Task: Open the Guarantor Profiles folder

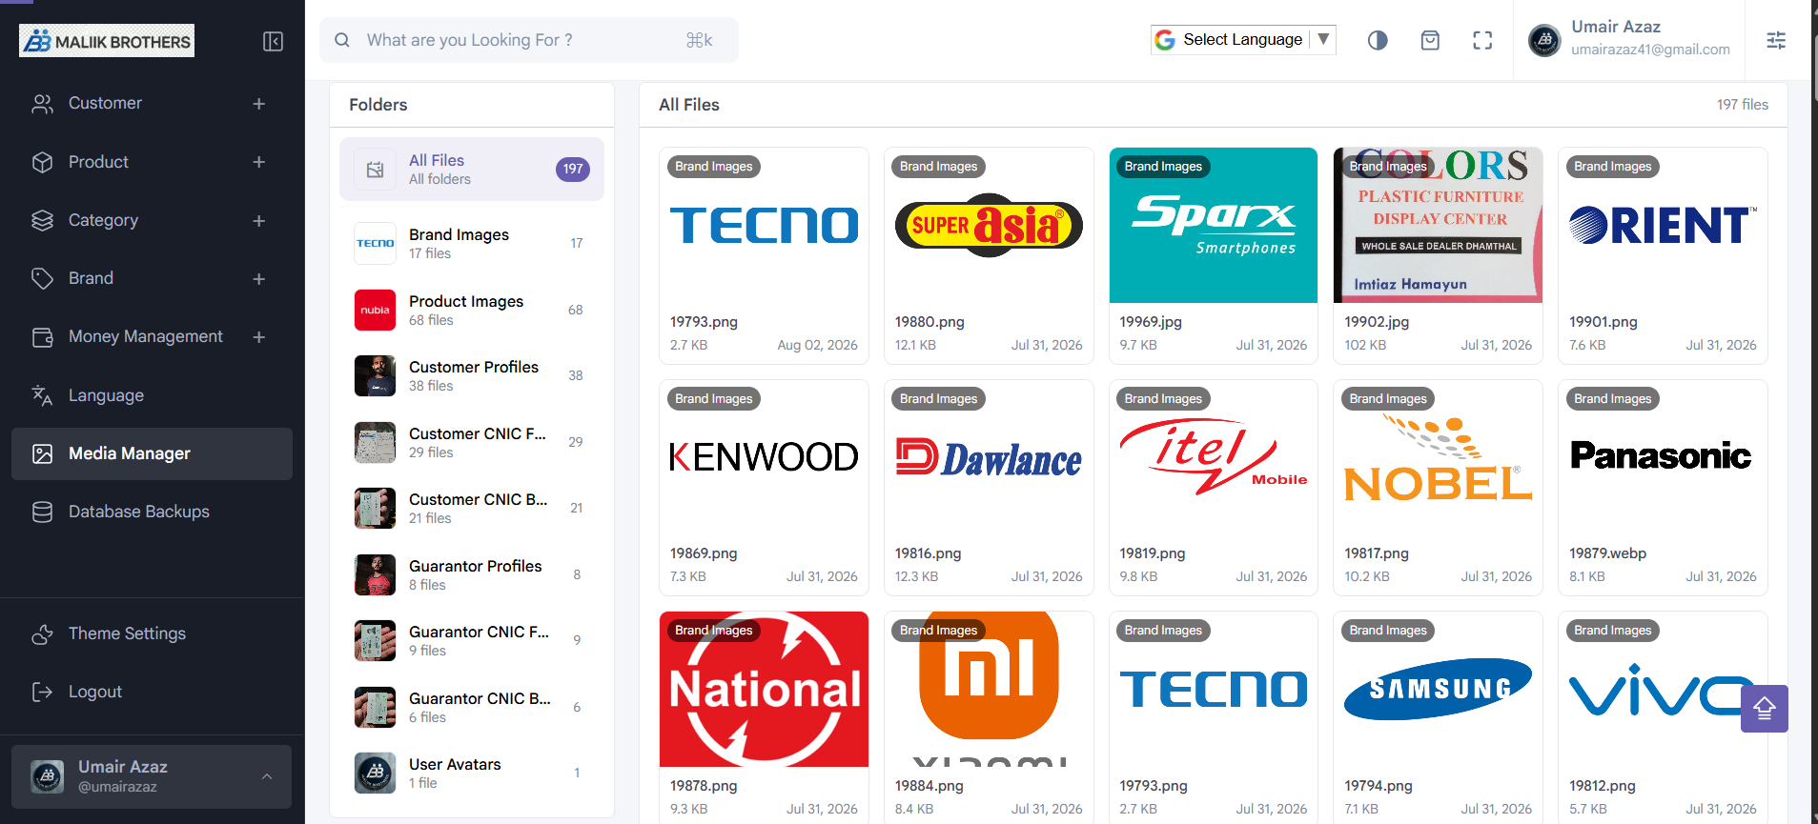Action: pyautogui.click(x=472, y=575)
